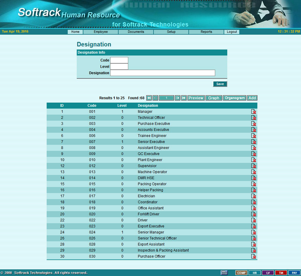Remove the Senior Executive entry
Image resolution: width=301 pixels, height=276 pixels.
[x=254, y=142]
